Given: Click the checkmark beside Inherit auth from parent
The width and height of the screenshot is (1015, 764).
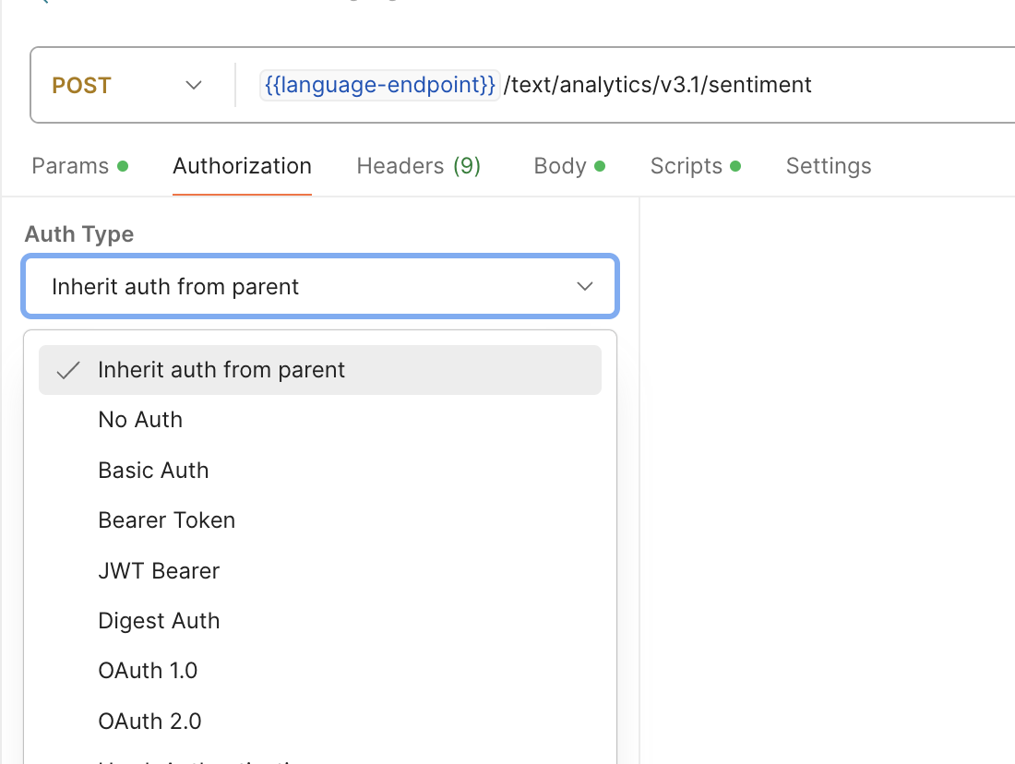Looking at the screenshot, I should pyautogui.click(x=68, y=371).
